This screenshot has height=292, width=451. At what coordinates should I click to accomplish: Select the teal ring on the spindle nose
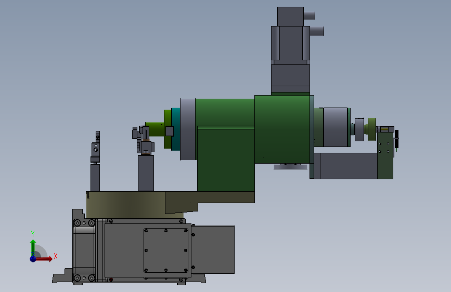(176, 129)
